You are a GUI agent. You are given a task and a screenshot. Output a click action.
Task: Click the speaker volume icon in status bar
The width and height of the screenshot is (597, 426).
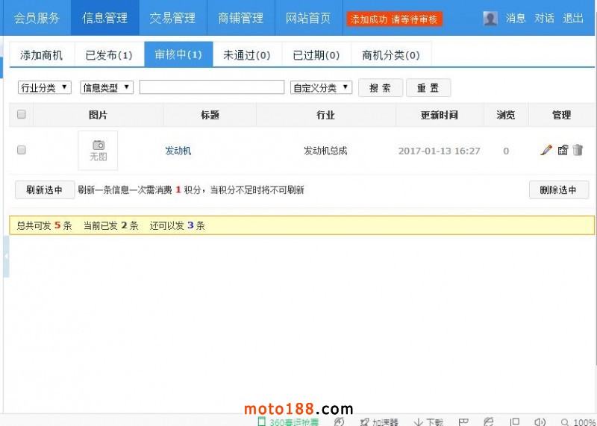pos(540,422)
